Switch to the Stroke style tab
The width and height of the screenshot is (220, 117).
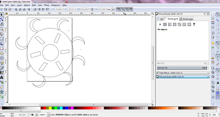[x=186, y=19]
